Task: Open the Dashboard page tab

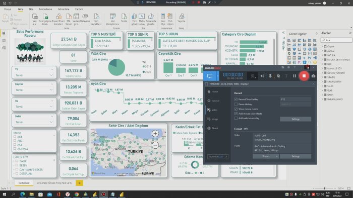Action: click(x=24, y=183)
